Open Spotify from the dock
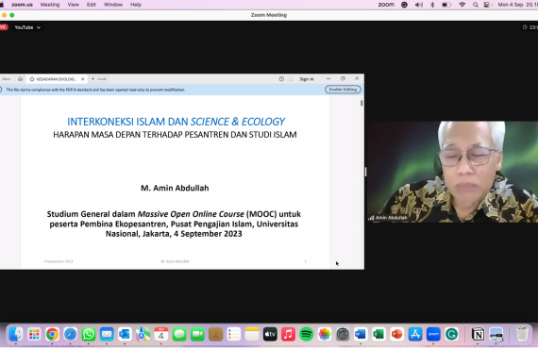This screenshot has width=538, height=349. [x=306, y=334]
